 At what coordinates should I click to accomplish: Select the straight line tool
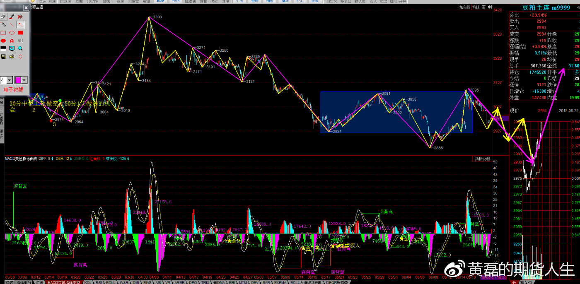coord(12,24)
